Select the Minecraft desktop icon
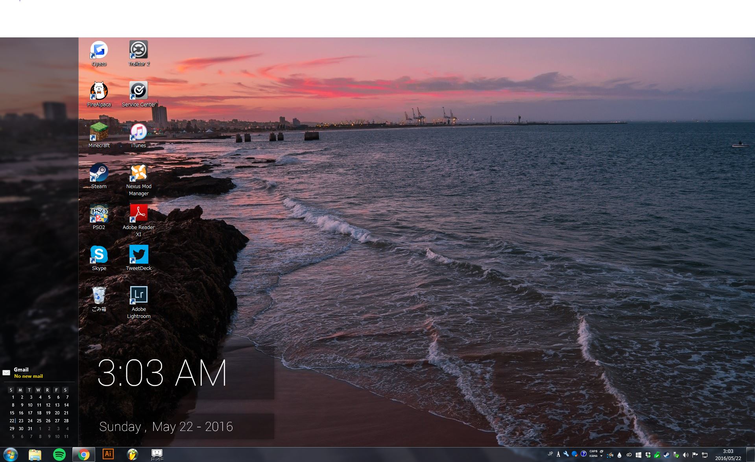The width and height of the screenshot is (755, 462). pyautogui.click(x=99, y=133)
